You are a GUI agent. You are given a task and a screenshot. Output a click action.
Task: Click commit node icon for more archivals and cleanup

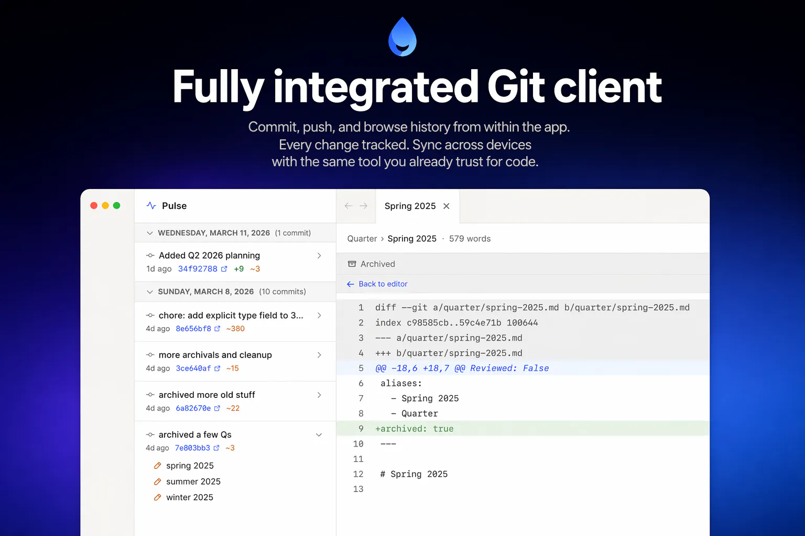coord(150,355)
